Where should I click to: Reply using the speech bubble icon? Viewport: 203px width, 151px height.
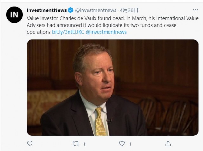(x=30, y=143)
